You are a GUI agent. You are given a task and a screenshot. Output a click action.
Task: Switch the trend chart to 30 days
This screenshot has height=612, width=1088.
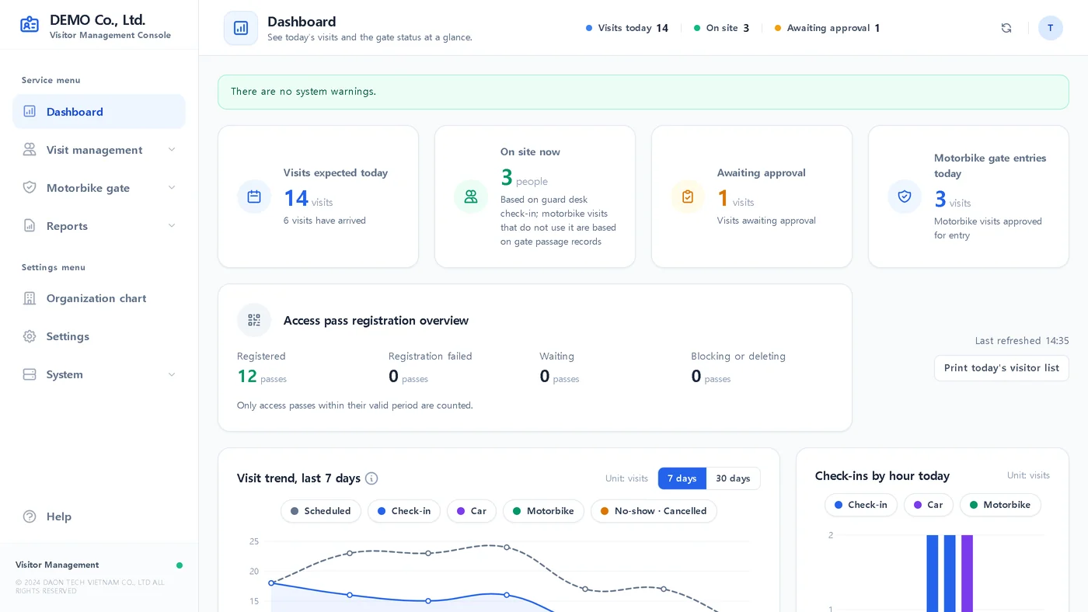pos(733,478)
